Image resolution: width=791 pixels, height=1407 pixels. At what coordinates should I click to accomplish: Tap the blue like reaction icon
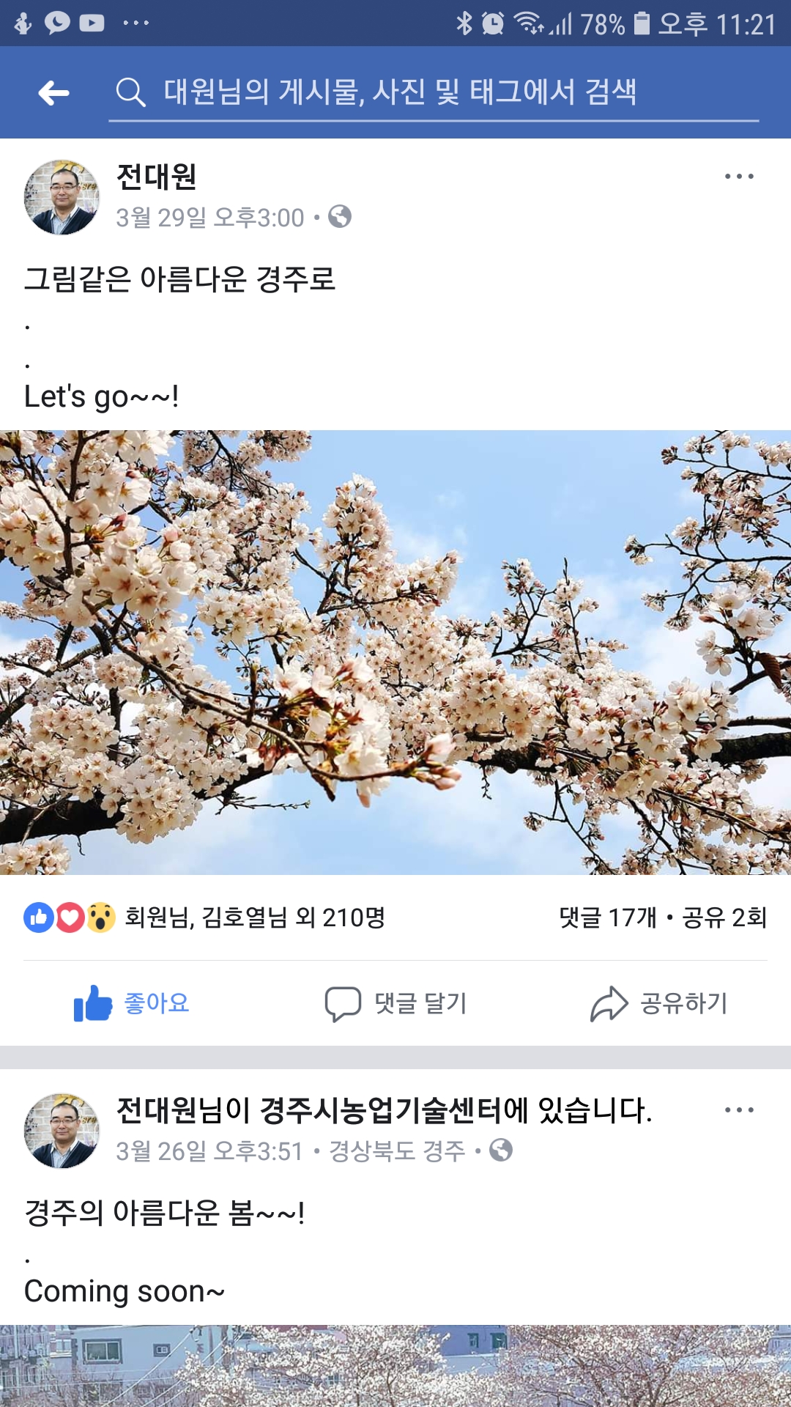[x=39, y=917]
